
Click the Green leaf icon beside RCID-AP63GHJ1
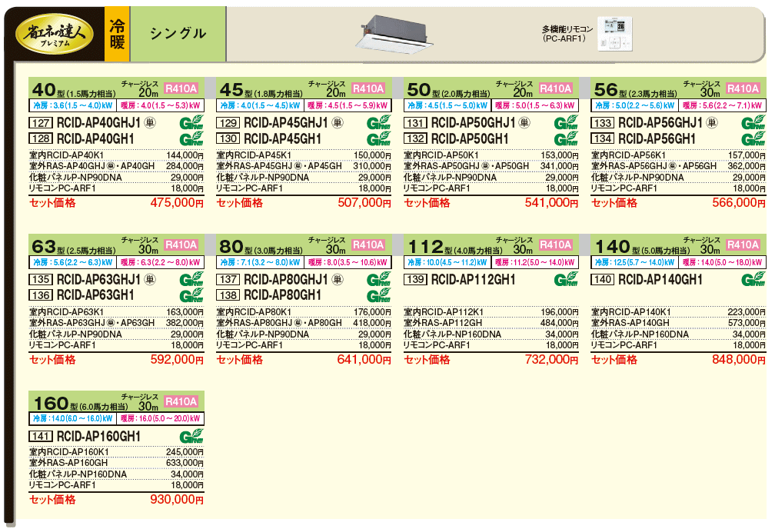[191, 279]
